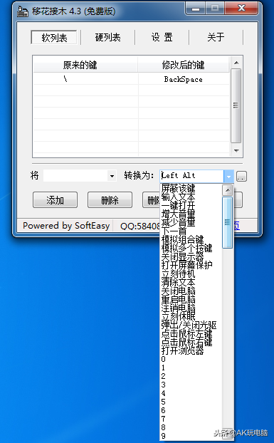The width and height of the screenshot is (274, 443).
Task: Click the key list vertical scrollbar thumb
Action: click(x=236, y=105)
